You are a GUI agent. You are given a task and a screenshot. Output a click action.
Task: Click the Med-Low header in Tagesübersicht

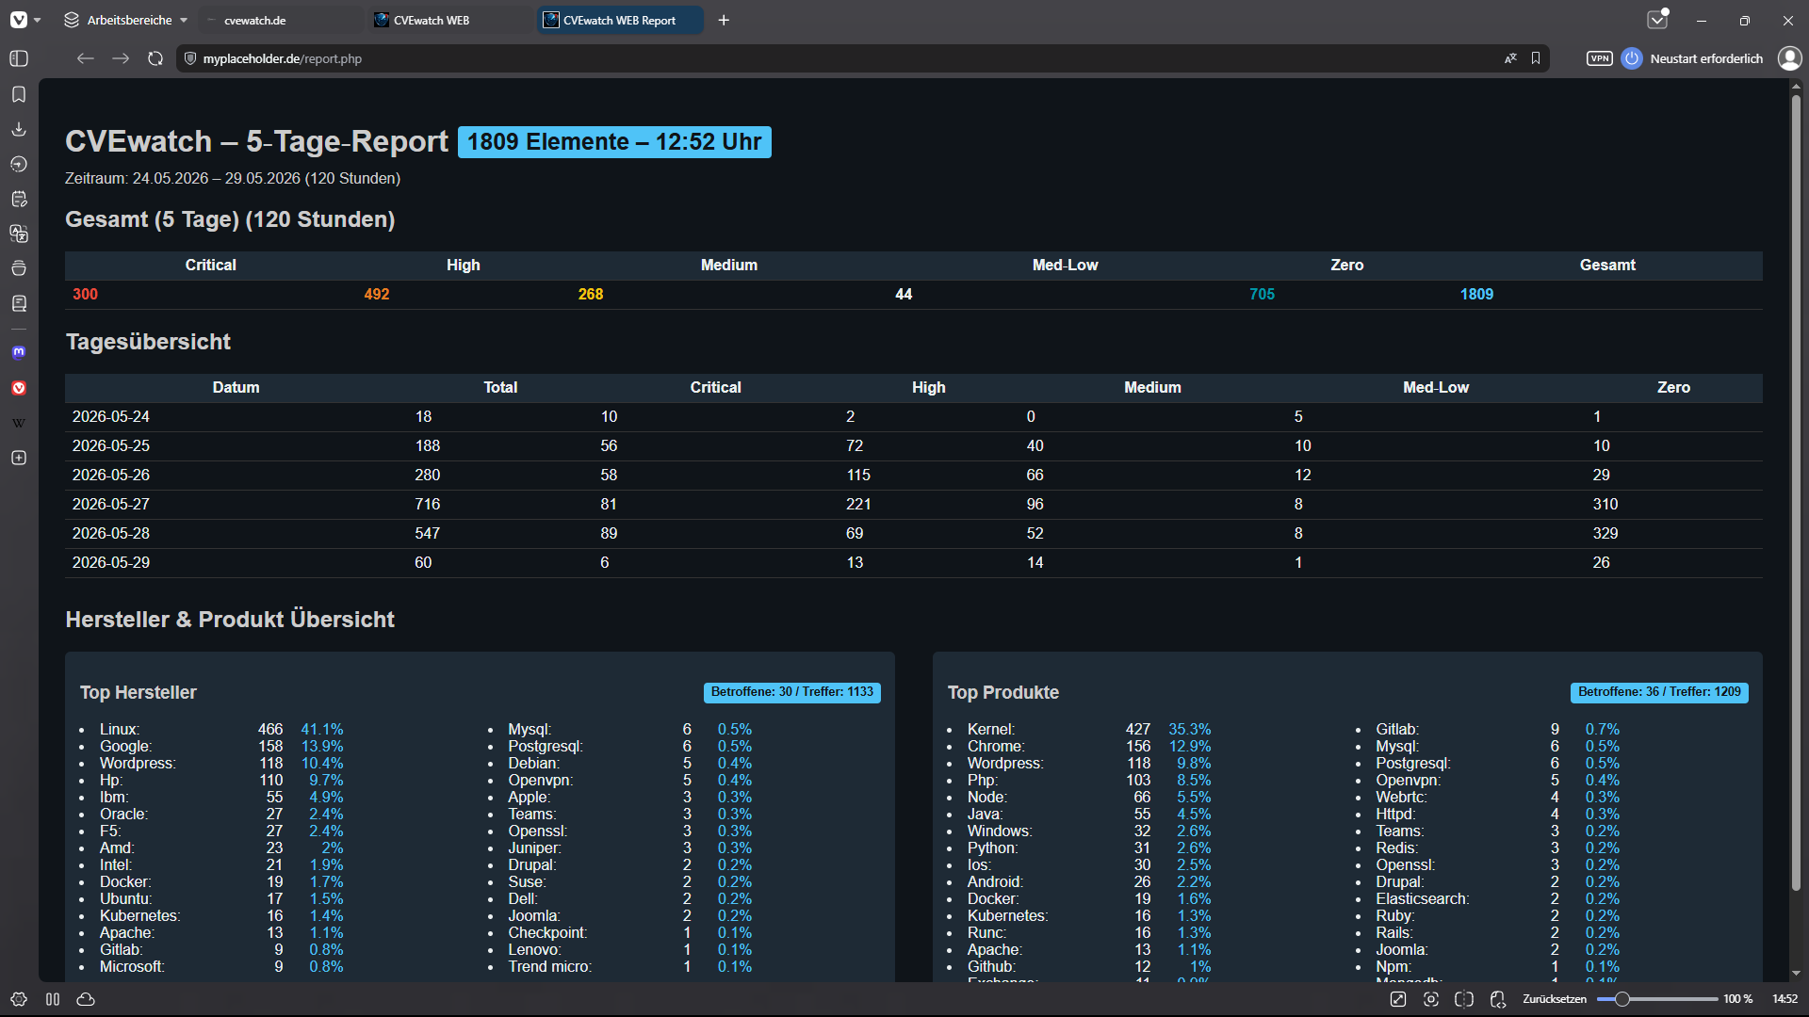[x=1436, y=388]
